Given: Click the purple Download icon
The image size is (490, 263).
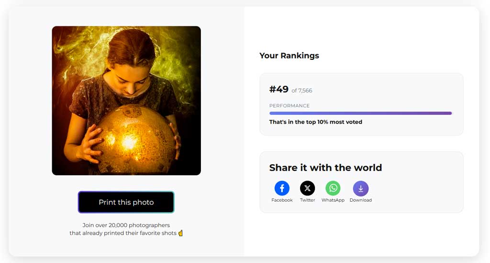Looking at the screenshot, I should [360, 188].
